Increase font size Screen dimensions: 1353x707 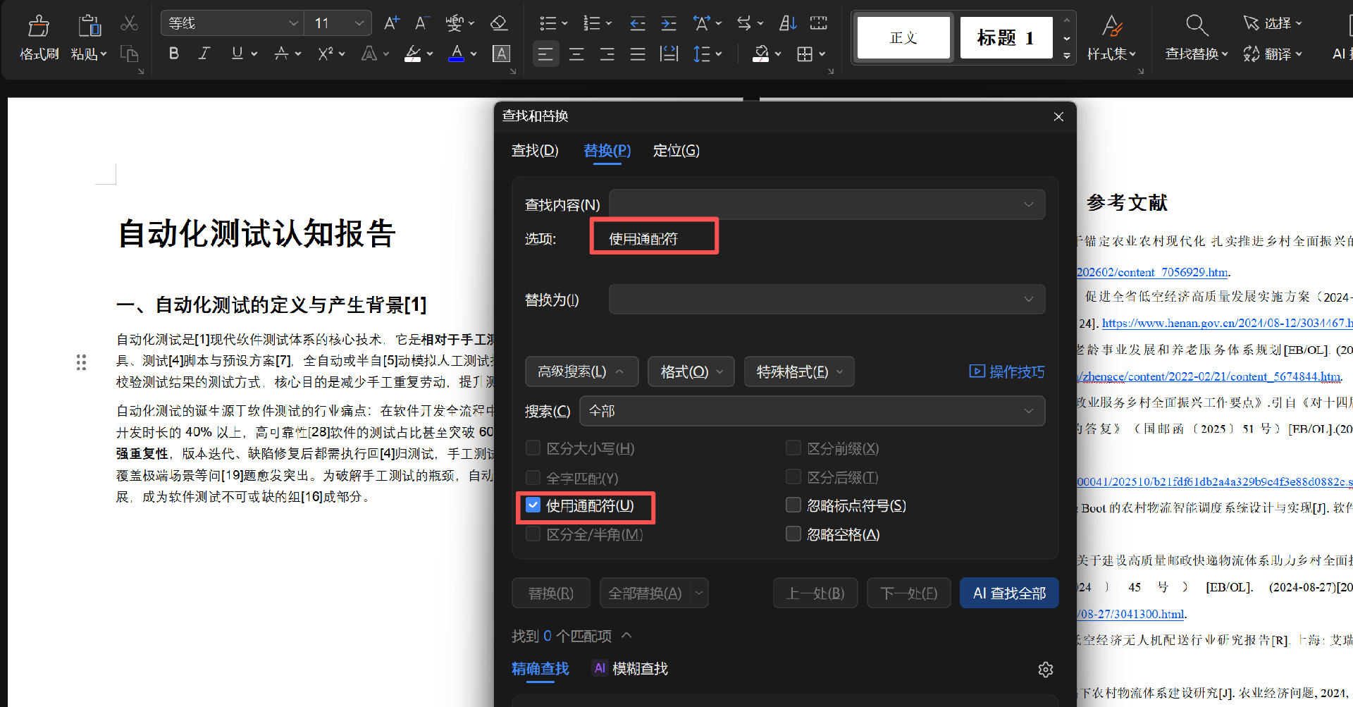391,23
